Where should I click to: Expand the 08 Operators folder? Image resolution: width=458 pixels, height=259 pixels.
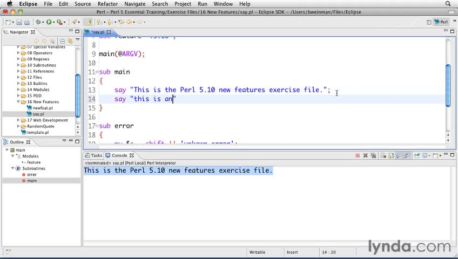[x=18, y=53]
